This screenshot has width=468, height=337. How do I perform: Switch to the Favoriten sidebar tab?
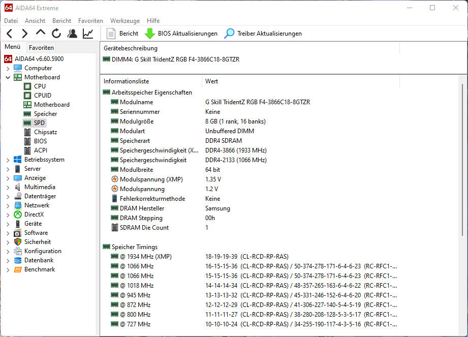(41, 47)
